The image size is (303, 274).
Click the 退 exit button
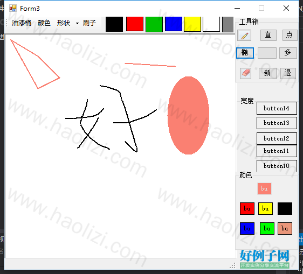288,73
